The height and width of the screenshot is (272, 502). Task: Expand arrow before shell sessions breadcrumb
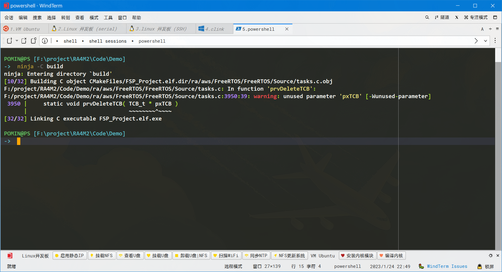tap(83, 41)
